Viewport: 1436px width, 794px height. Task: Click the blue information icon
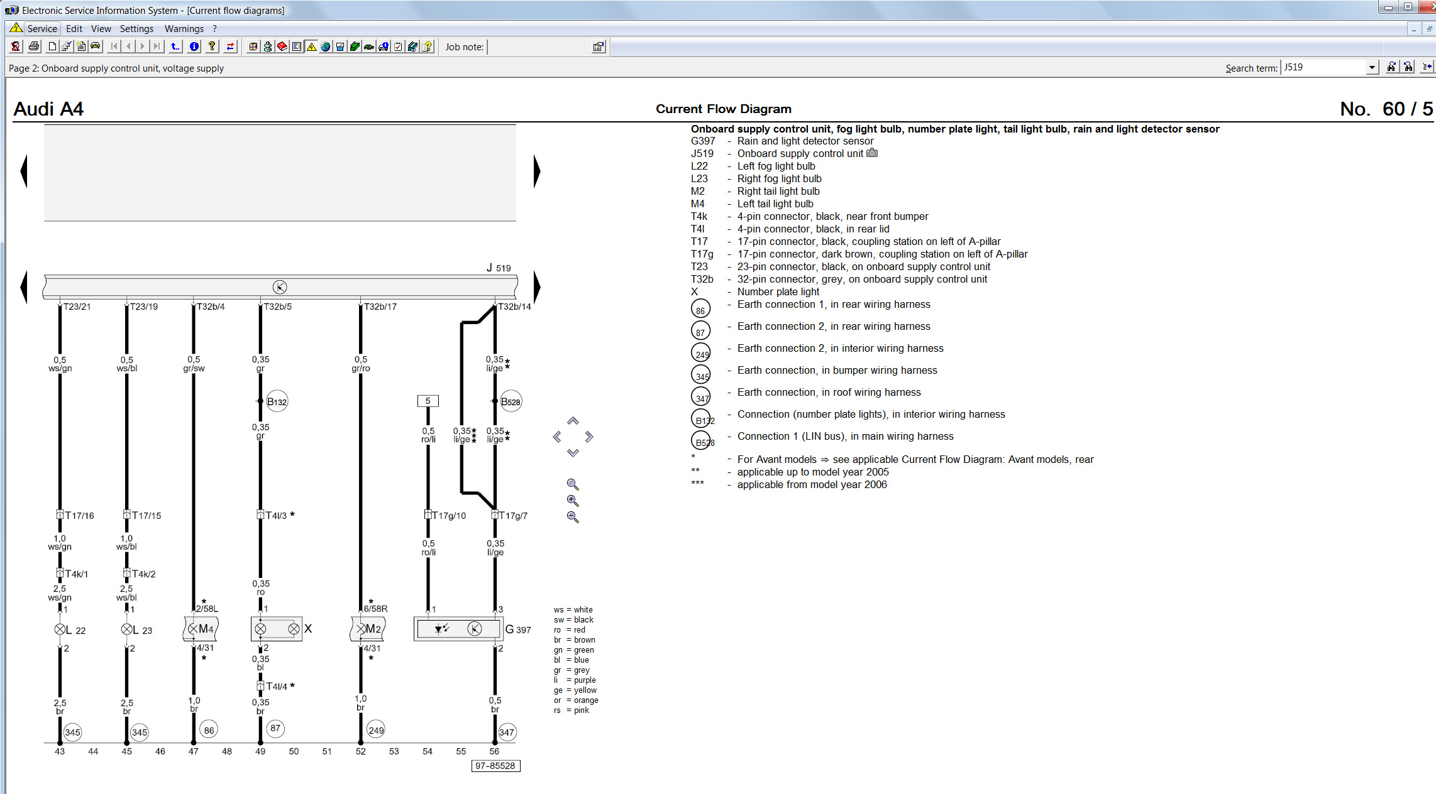(x=194, y=46)
